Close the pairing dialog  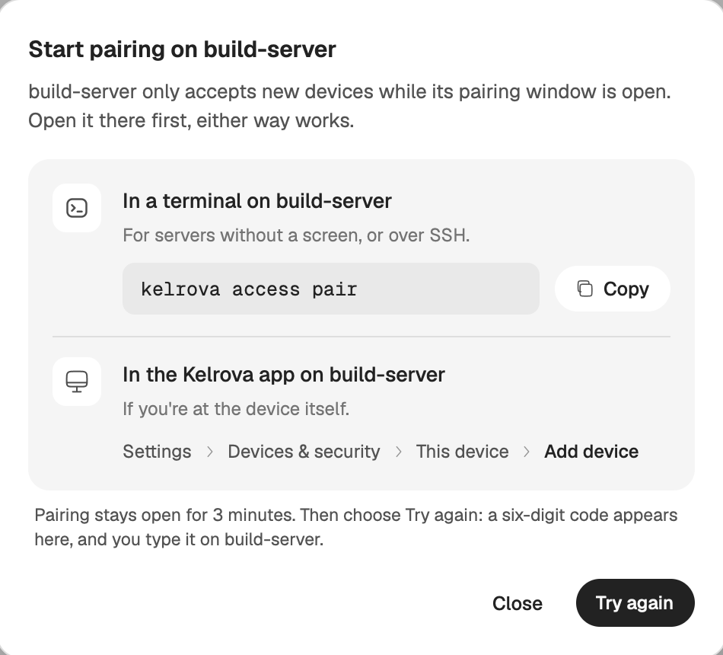point(518,603)
